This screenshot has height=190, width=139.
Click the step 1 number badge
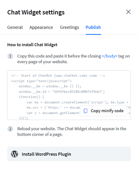point(10,56)
